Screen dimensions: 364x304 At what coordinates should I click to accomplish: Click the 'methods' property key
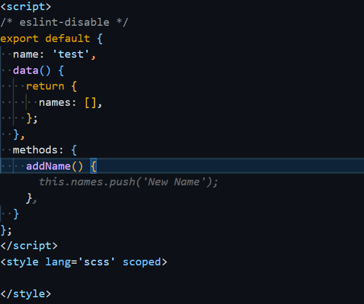click(35, 150)
